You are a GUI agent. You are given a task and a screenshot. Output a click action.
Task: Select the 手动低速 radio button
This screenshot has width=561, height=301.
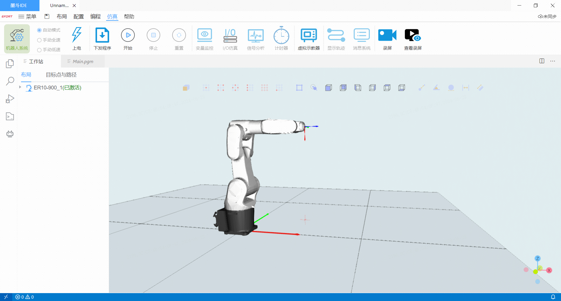[39, 50]
